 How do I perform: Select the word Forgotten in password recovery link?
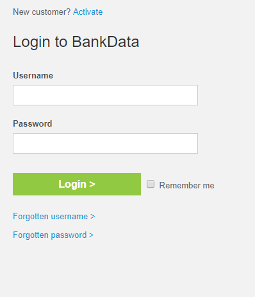31,235
